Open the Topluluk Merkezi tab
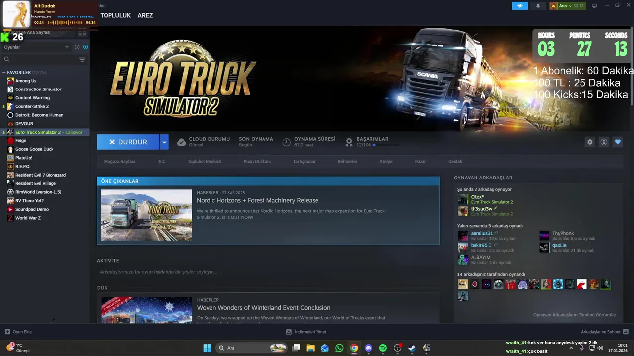The width and height of the screenshot is (634, 356). [x=205, y=161]
